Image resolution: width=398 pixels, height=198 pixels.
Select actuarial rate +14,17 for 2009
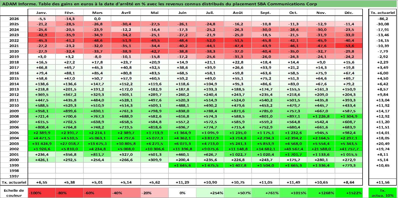[383, 111]
